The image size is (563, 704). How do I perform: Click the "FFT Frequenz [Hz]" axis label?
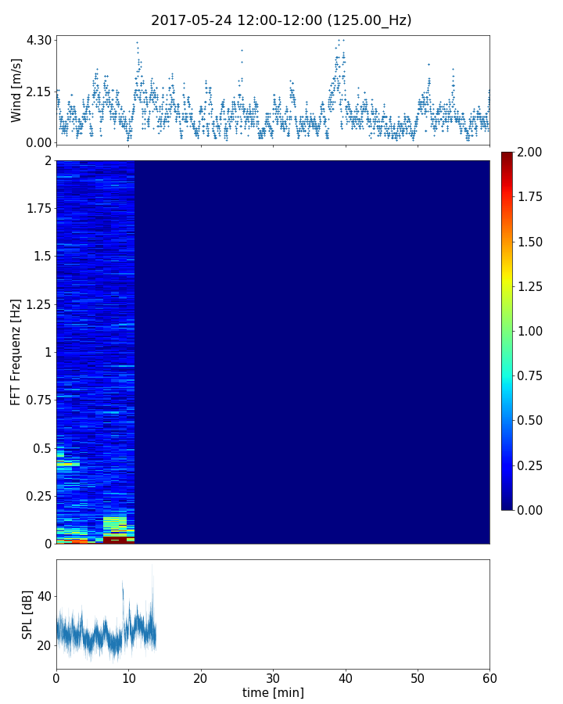(16, 351)
